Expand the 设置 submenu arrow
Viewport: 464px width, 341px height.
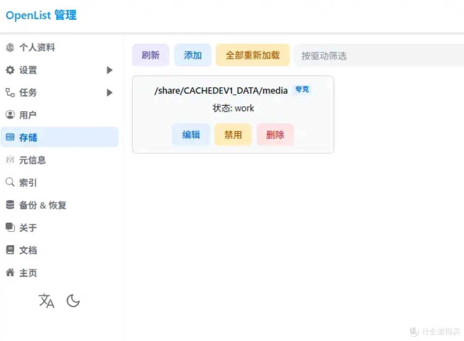click(110, 70)
